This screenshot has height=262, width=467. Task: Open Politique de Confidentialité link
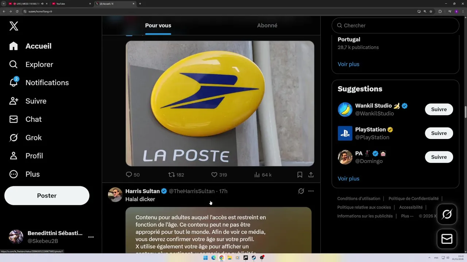tap(413, 199)
